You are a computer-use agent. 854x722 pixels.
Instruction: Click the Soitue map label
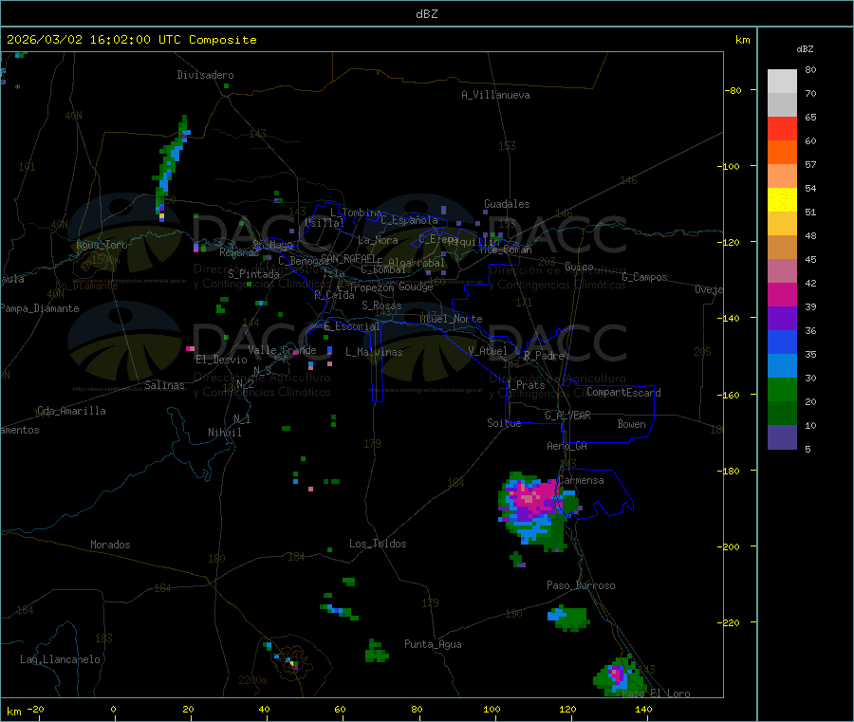[504, 423]
